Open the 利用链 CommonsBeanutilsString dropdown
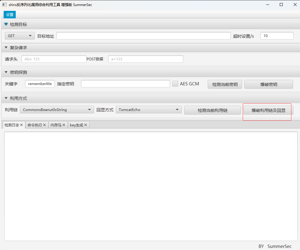This screenshot has width=300, height=250. click(x=57, y=110)
